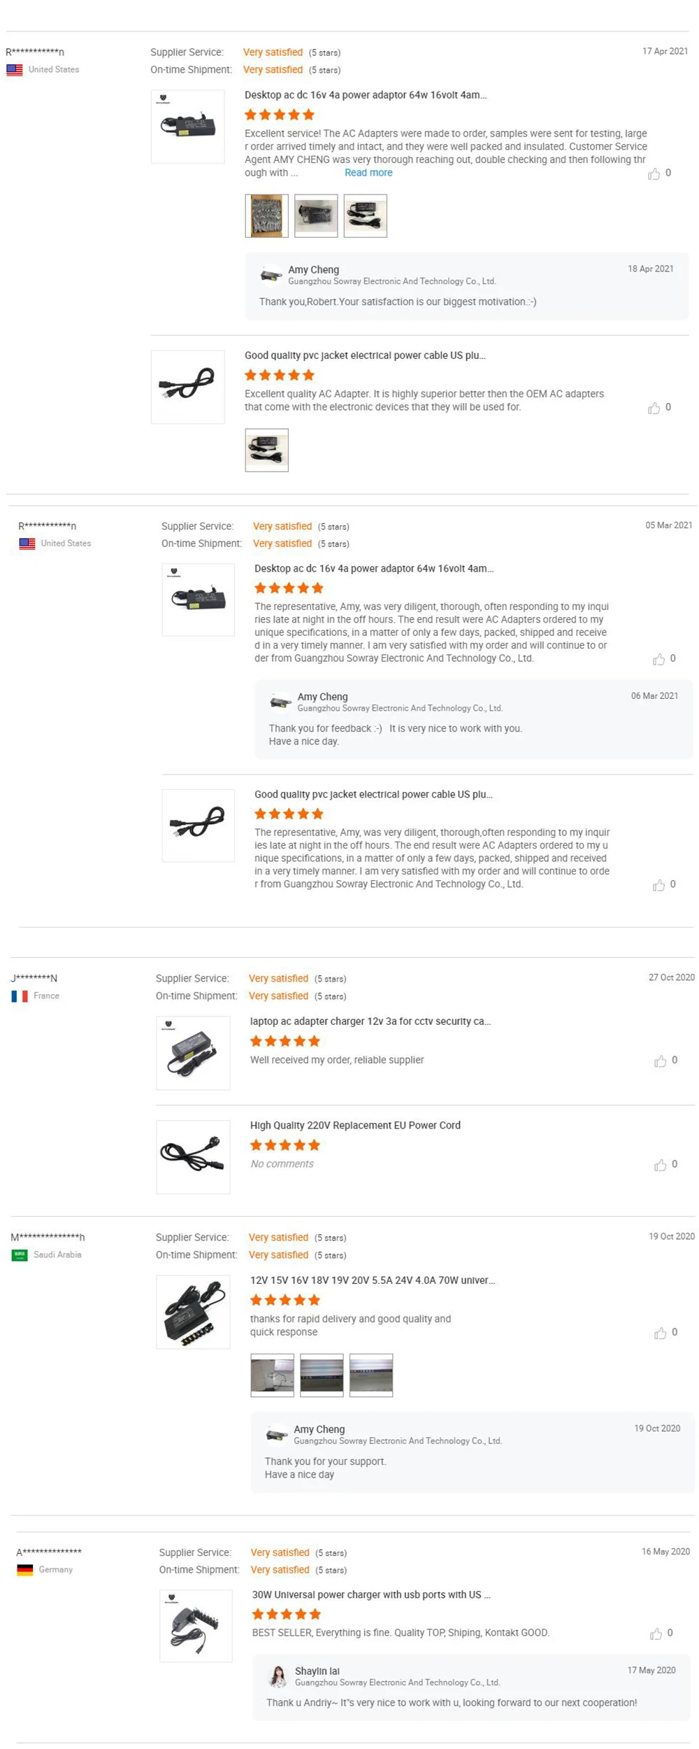Click thumbs-up on Excellent quality AC Adapter review

(654, 408)
